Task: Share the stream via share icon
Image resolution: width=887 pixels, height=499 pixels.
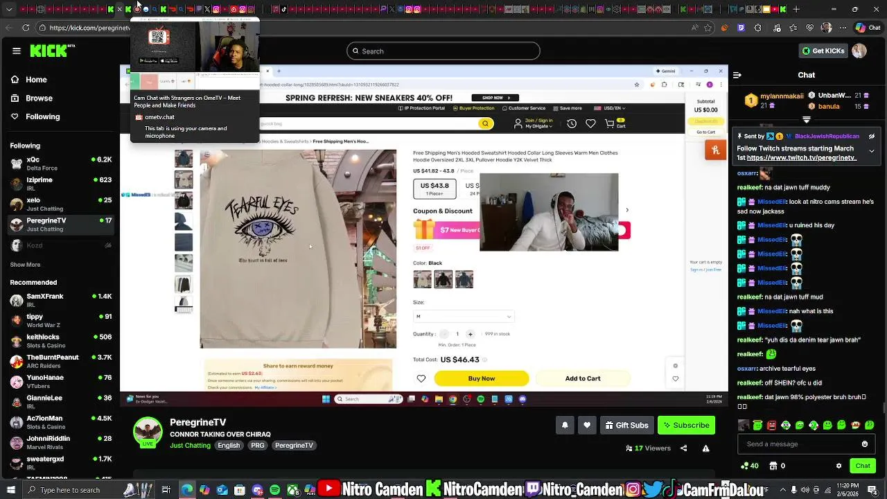Action: 683,448
